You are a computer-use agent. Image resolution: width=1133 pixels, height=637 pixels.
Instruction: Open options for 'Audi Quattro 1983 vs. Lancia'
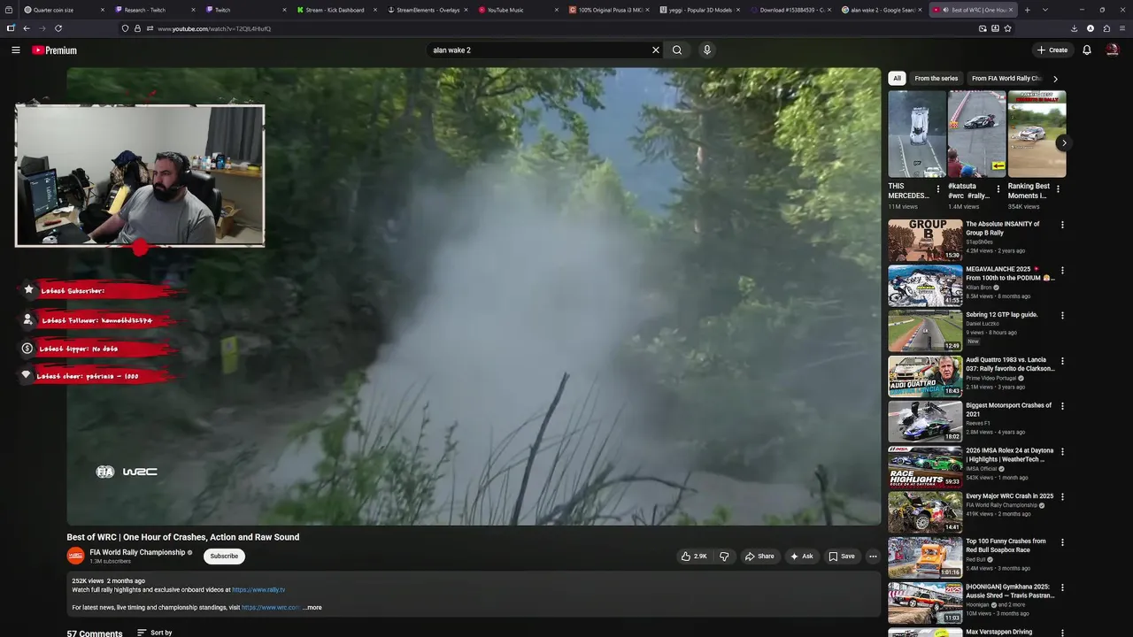click(x=1062, y=361)
